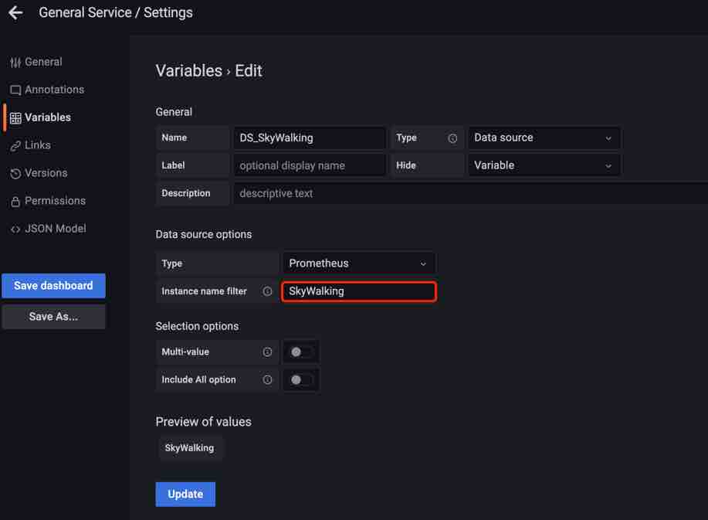Click the Multi-value info icon
Viewport: 708px width, 520px height.
(267, 352)
